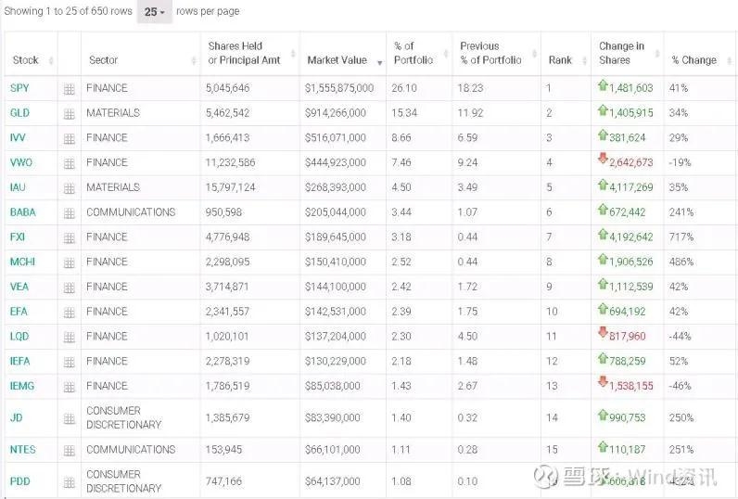Click the green up arrow beside 4,192,642

pyautogui.click(x=603, y=234)
